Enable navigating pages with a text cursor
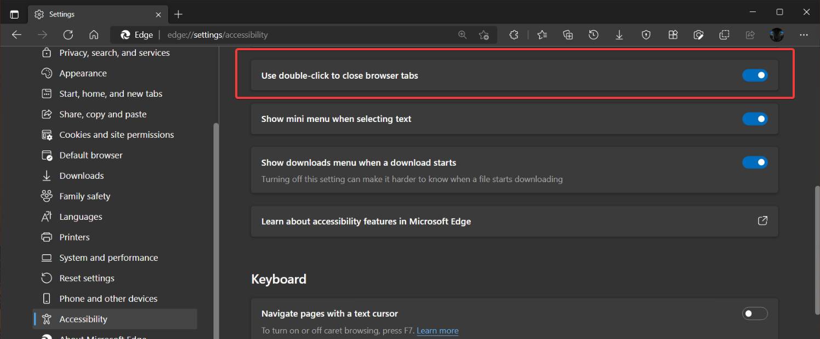 [x=755, y=313]
